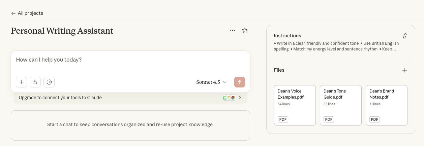Open the search and tools settings icon
Screen dimensions: 424x146
point(35,82)
